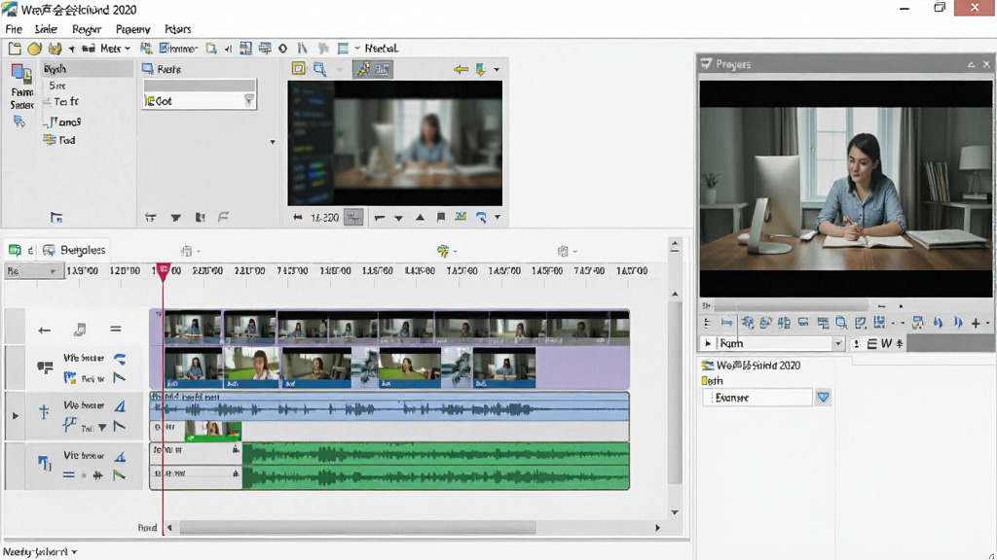Viewport: 997px width, 560px height.
Task: Click the magnifier icon in Prayees panel toolbar
Action: point(841,323)
